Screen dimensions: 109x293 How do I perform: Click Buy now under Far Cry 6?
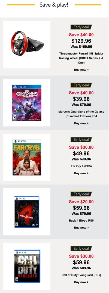(81, 173)
